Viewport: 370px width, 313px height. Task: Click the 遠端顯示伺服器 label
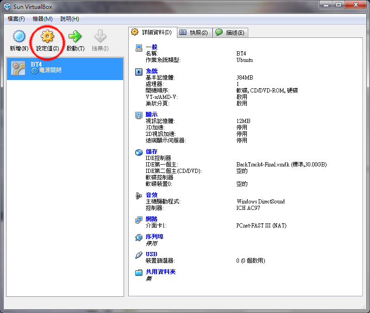[x=166, y=141]
